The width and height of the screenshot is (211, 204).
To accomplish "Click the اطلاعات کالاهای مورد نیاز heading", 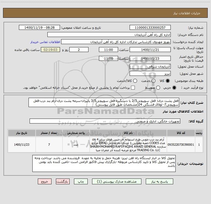I will click(183, 111).
